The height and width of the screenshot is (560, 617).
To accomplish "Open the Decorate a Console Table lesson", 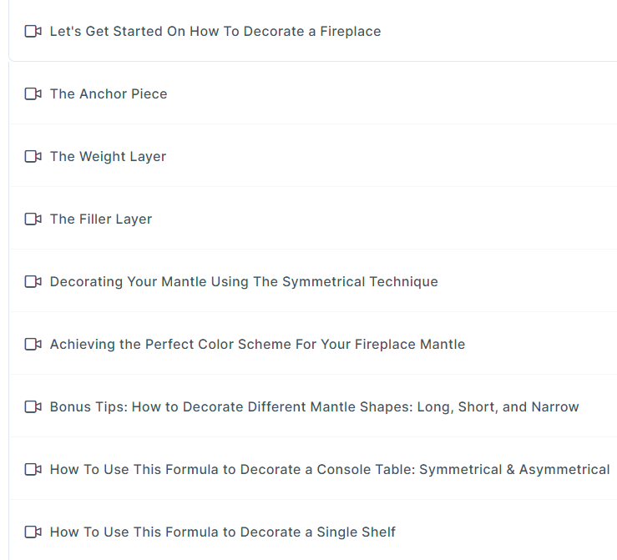I will [x=330, y=470].
